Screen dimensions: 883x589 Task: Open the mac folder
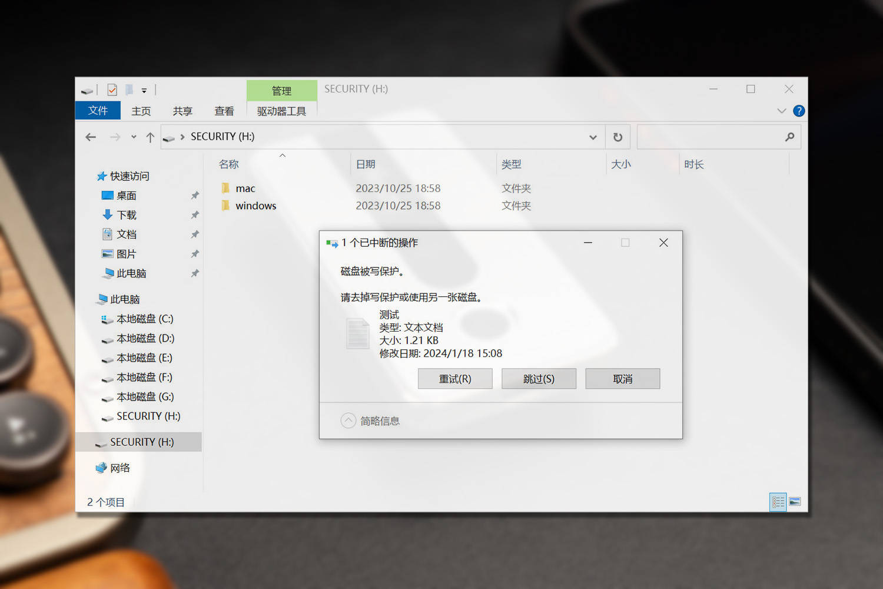245,188
